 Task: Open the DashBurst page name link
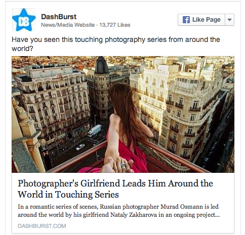point(59,17)
